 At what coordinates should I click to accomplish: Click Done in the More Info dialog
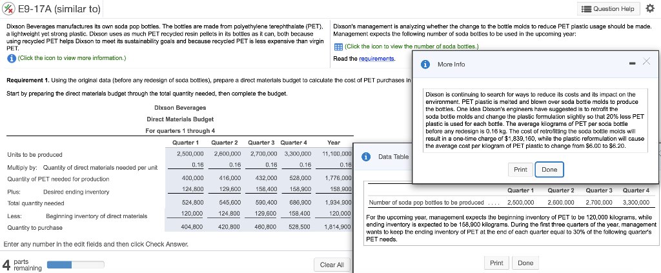point(549,169)
